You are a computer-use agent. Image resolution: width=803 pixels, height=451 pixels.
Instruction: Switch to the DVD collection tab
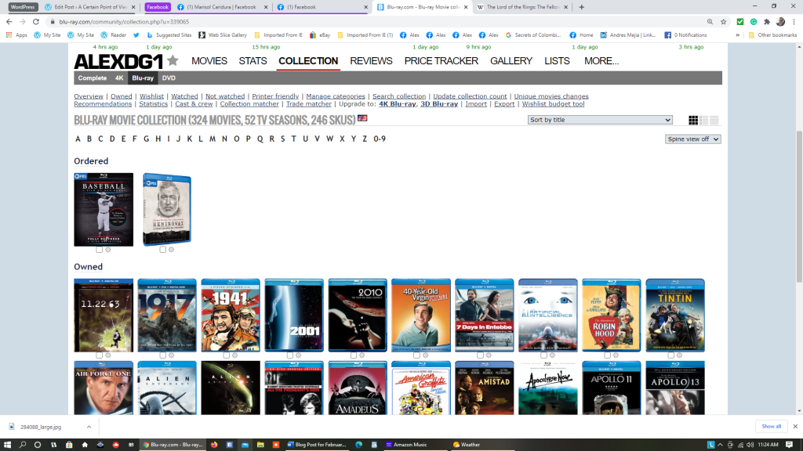click(x=169, y=78)
